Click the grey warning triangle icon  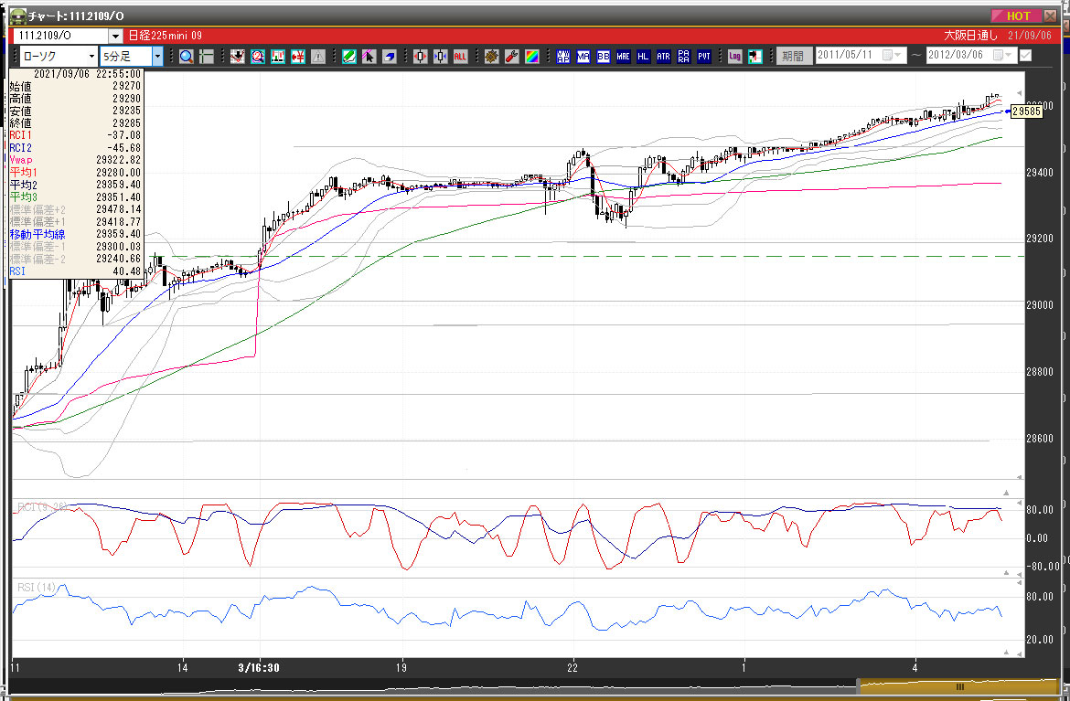(x=318, y=57)
